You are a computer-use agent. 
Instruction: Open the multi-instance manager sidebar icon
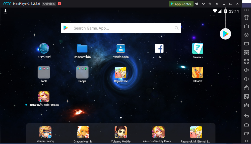click(246, 88)
